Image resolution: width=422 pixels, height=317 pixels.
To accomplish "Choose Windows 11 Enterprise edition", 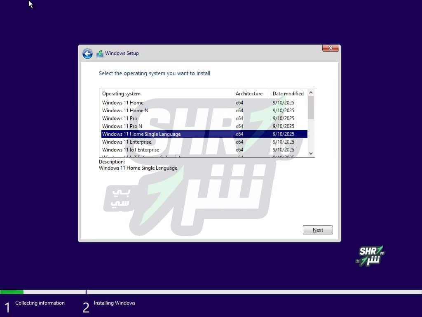I will click(x=127, y=142).
